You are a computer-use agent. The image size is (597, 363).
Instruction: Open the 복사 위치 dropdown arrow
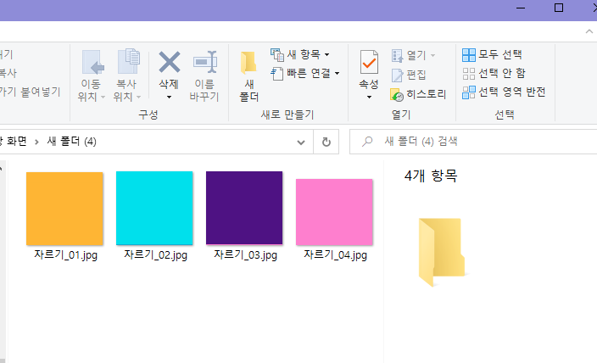[x=138, y=98]
